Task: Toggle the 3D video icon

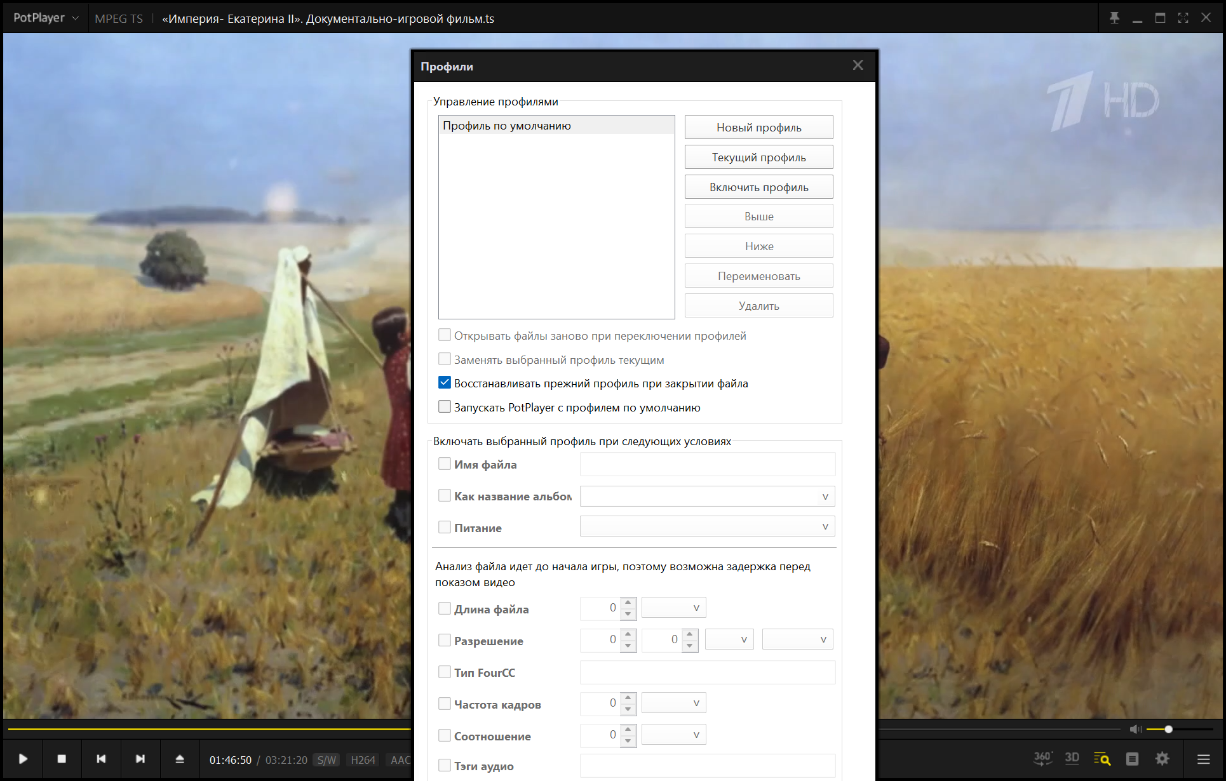Action: (1072, 758)
